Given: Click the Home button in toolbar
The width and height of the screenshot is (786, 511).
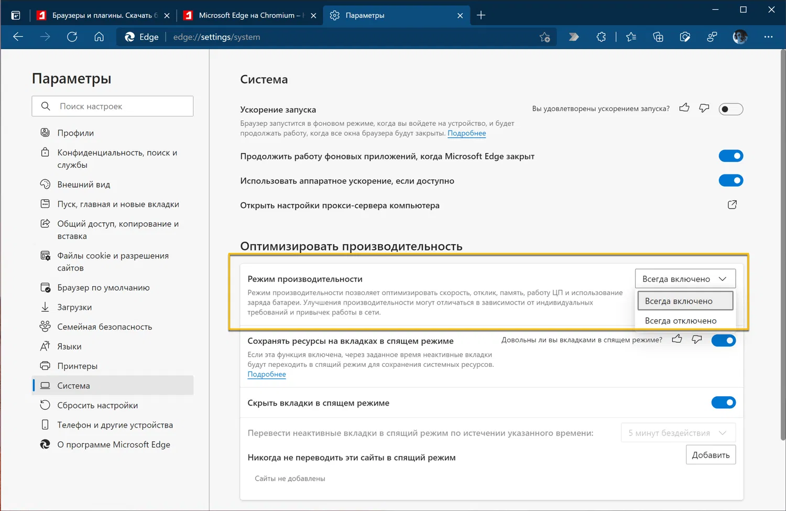Looking at the screenshot, I should tap(99, 37).
